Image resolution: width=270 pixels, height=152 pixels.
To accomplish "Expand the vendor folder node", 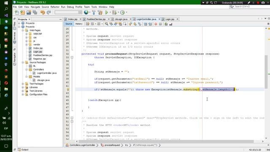I will pos(27,44).
